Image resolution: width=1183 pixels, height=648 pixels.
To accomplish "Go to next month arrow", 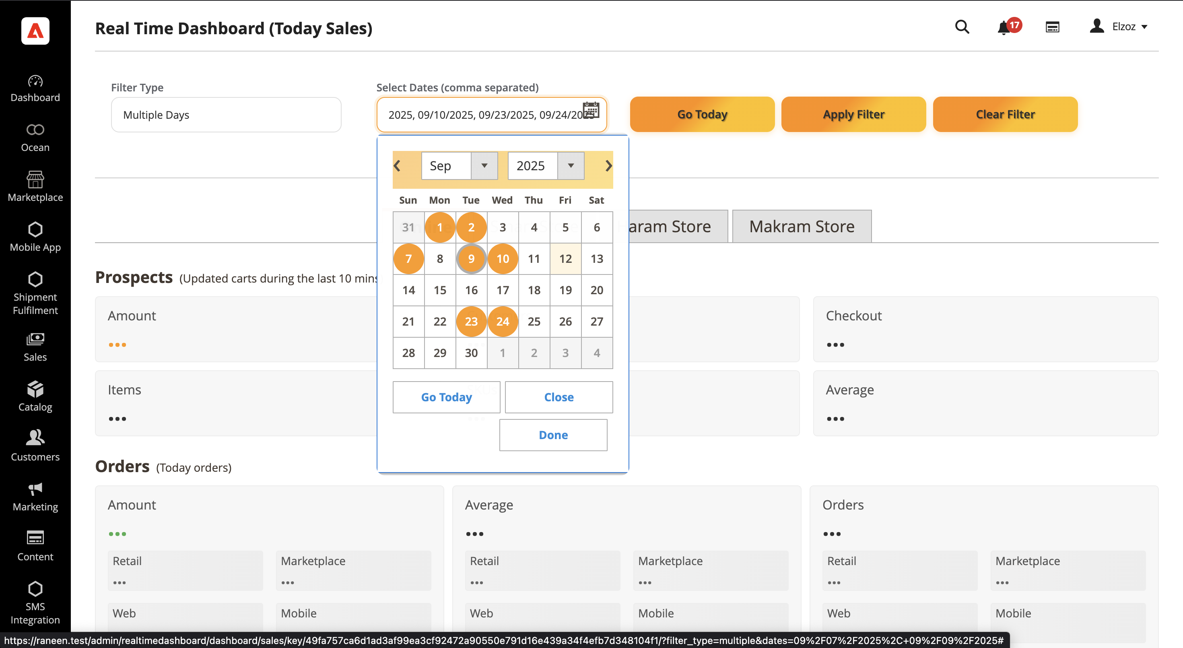I will [608, 166].
